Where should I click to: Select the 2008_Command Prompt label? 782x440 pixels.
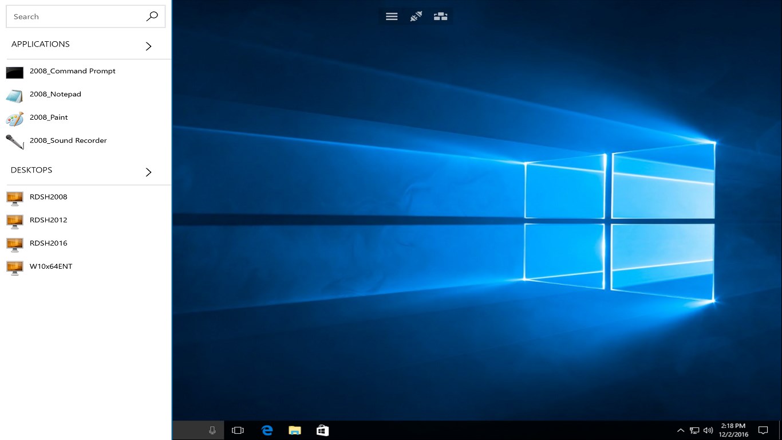point(73,71)
